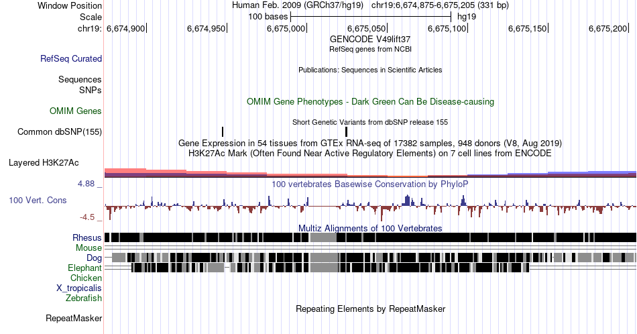Select the Zebrafish alignment row label
This screenshot has width=637, height=334.
point(84,298)
